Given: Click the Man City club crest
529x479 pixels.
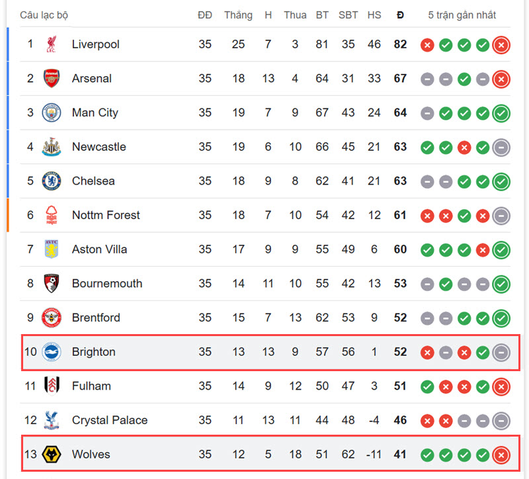Looking at the screenshot, I should [52, 112].
